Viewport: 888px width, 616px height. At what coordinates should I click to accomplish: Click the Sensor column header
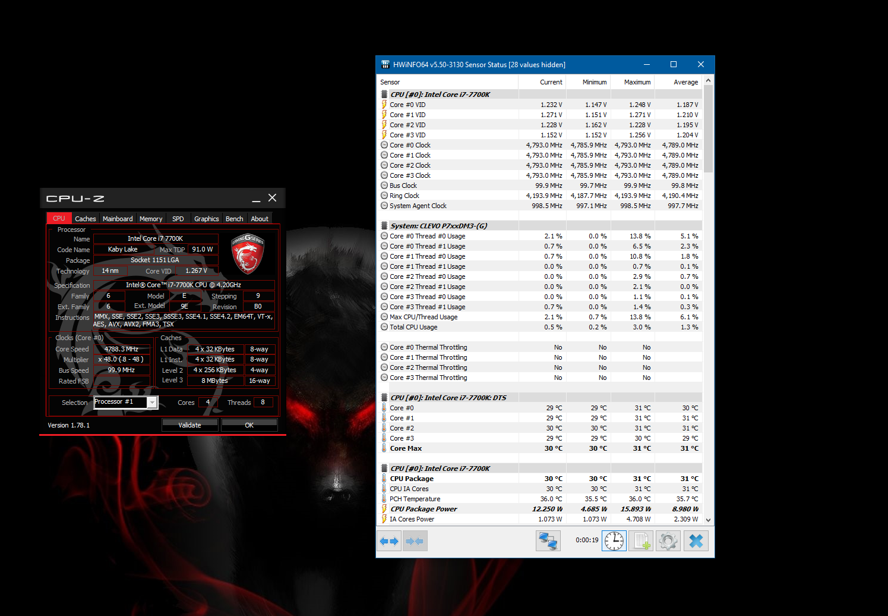point(447,82)
